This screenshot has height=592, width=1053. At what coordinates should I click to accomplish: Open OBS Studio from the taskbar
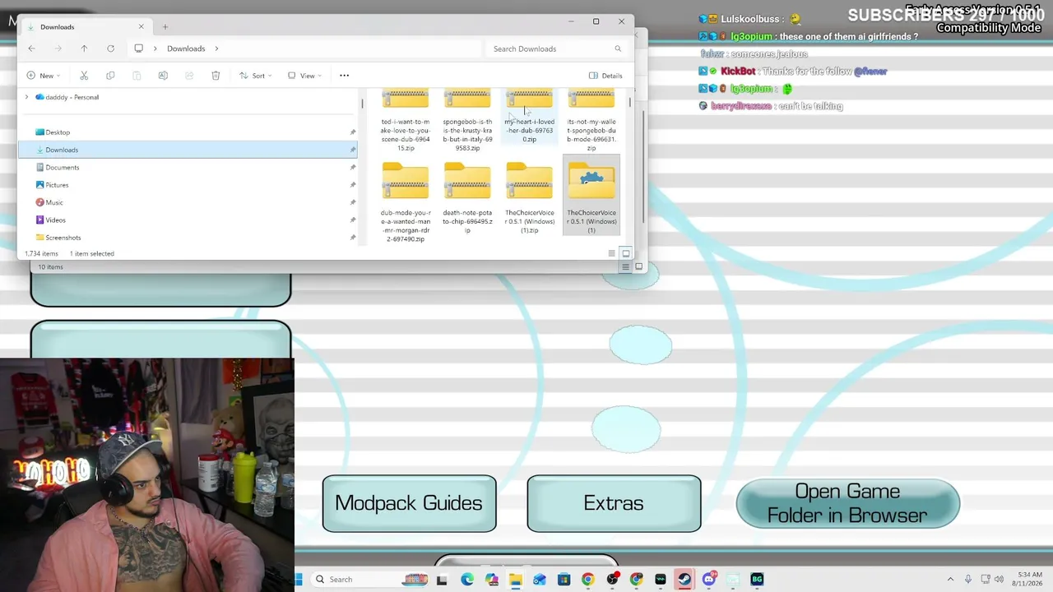(612, 580)
